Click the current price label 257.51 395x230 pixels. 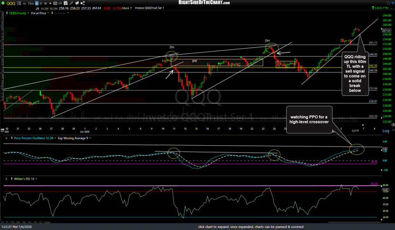(x=386, y=31)
